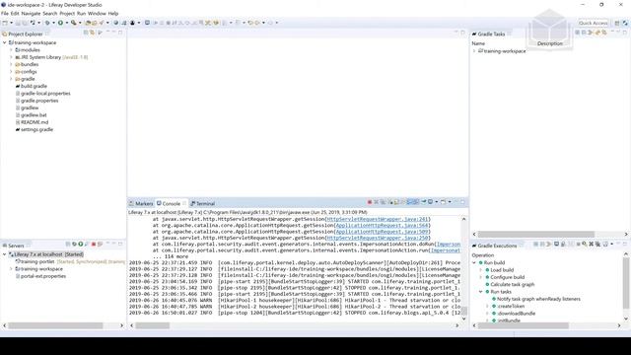Open the Quick Access search field

[593, 23]
